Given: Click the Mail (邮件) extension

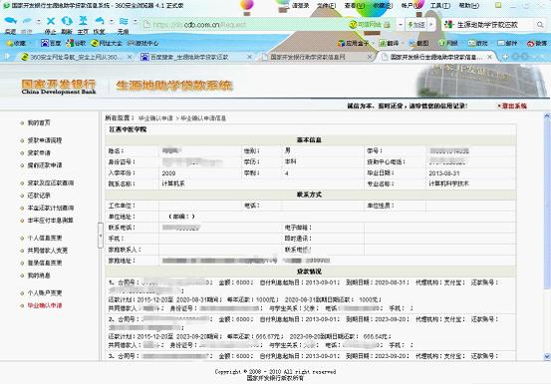Looking at the screenshot, I should tap(507, 43).
